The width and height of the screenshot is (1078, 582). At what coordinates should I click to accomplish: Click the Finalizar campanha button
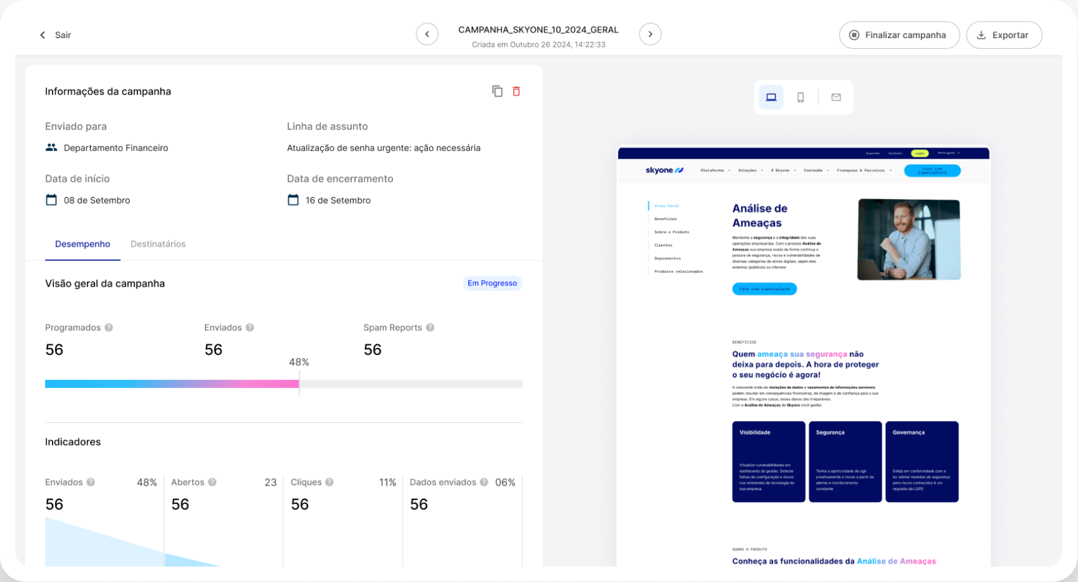coord(899,35)
